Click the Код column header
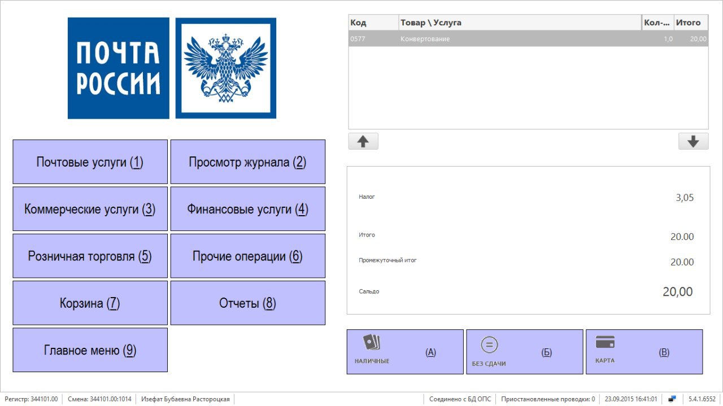The height and width of the screenshot is (406, 723). pyautogui.click(x=373, y=23)
